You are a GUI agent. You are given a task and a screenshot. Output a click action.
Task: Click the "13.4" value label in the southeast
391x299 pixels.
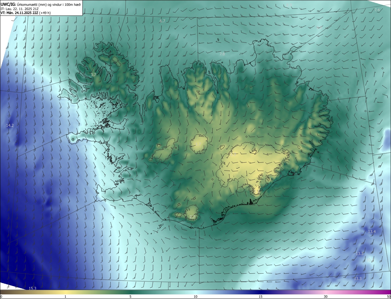click(372, 232)
